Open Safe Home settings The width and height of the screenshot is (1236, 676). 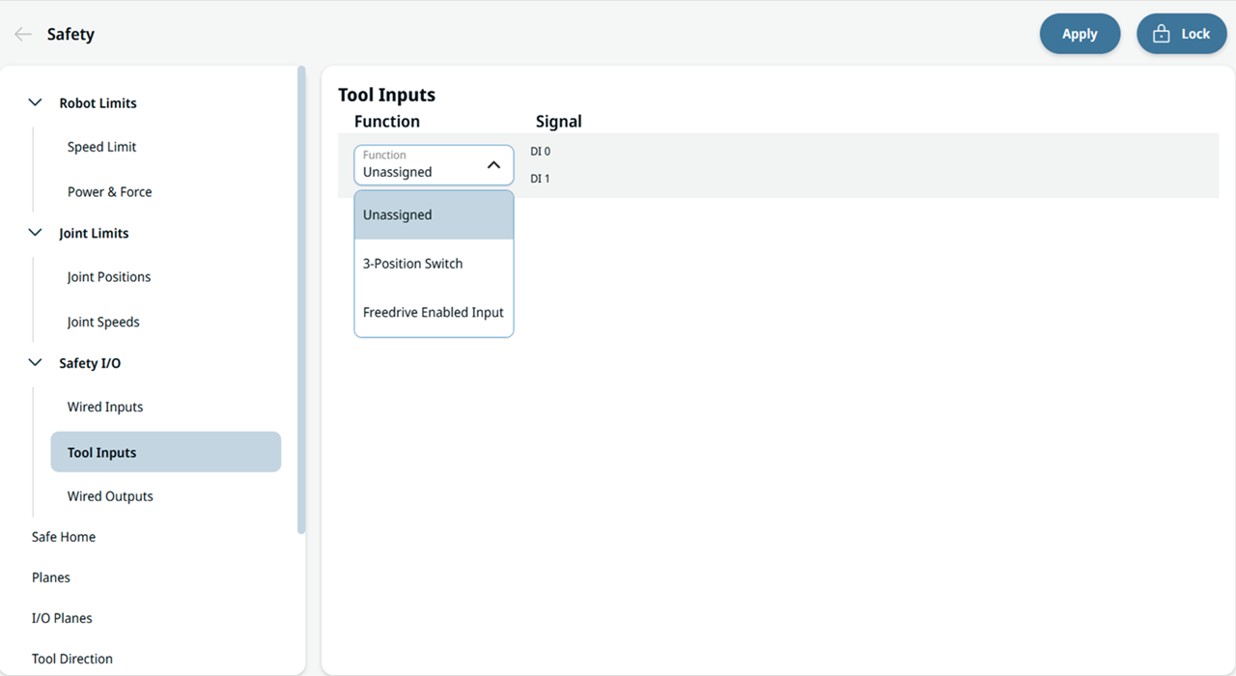(x=64, y=537)
